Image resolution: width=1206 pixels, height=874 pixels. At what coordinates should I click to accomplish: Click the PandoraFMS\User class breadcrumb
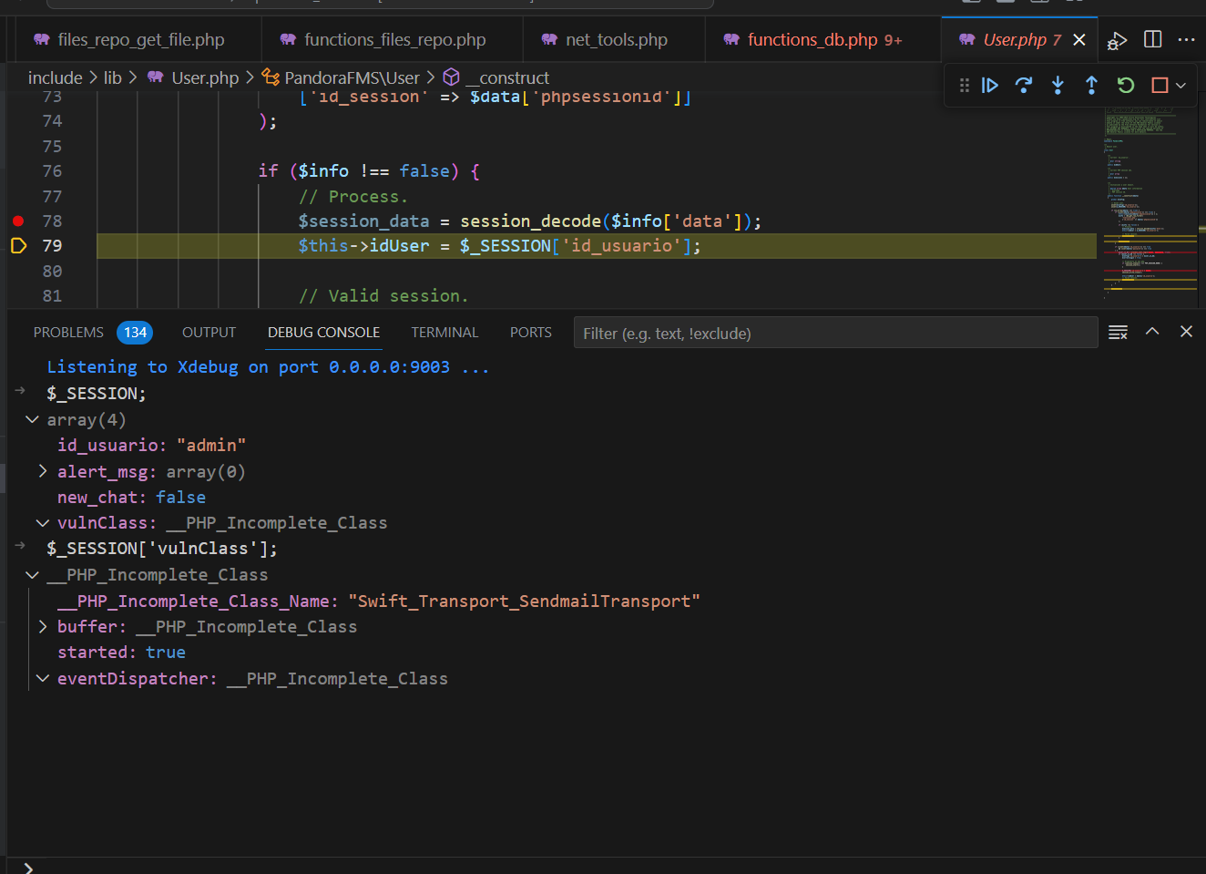[342, 78]
